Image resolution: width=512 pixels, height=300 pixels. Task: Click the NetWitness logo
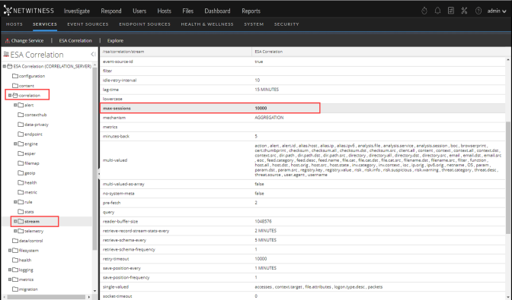(29, 11)
